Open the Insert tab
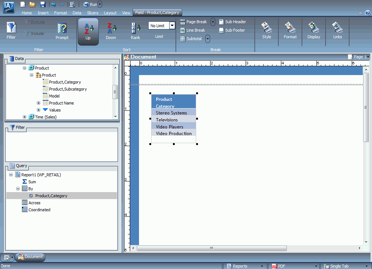 pyautogui.click(x=43, y=13)
